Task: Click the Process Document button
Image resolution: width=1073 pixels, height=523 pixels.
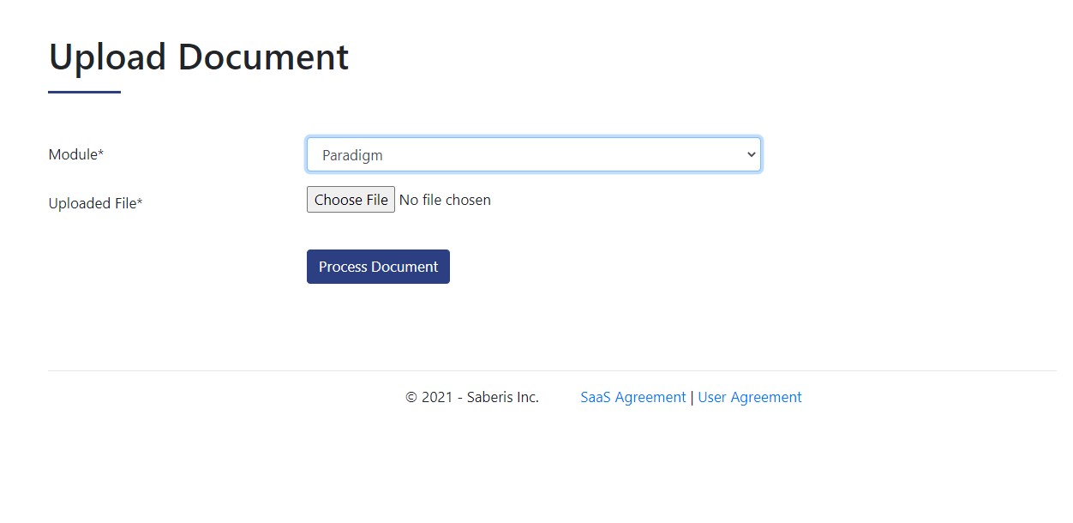Action: [378, 267]
